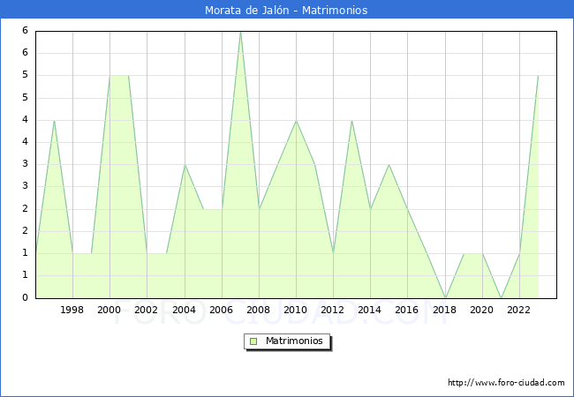574x397 pixels.
Task: Click the chart title Morata de Jalón - Matrimonios
Action: [286, 11]
